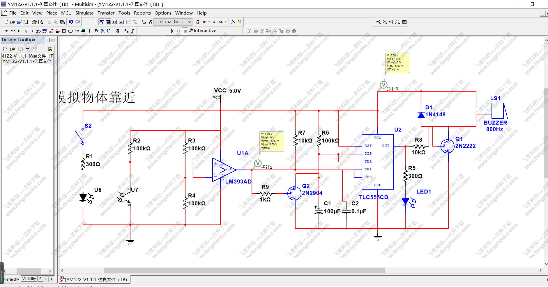Open the Place menu
This screenshot has width=548, height=287.
coord(52,13)
